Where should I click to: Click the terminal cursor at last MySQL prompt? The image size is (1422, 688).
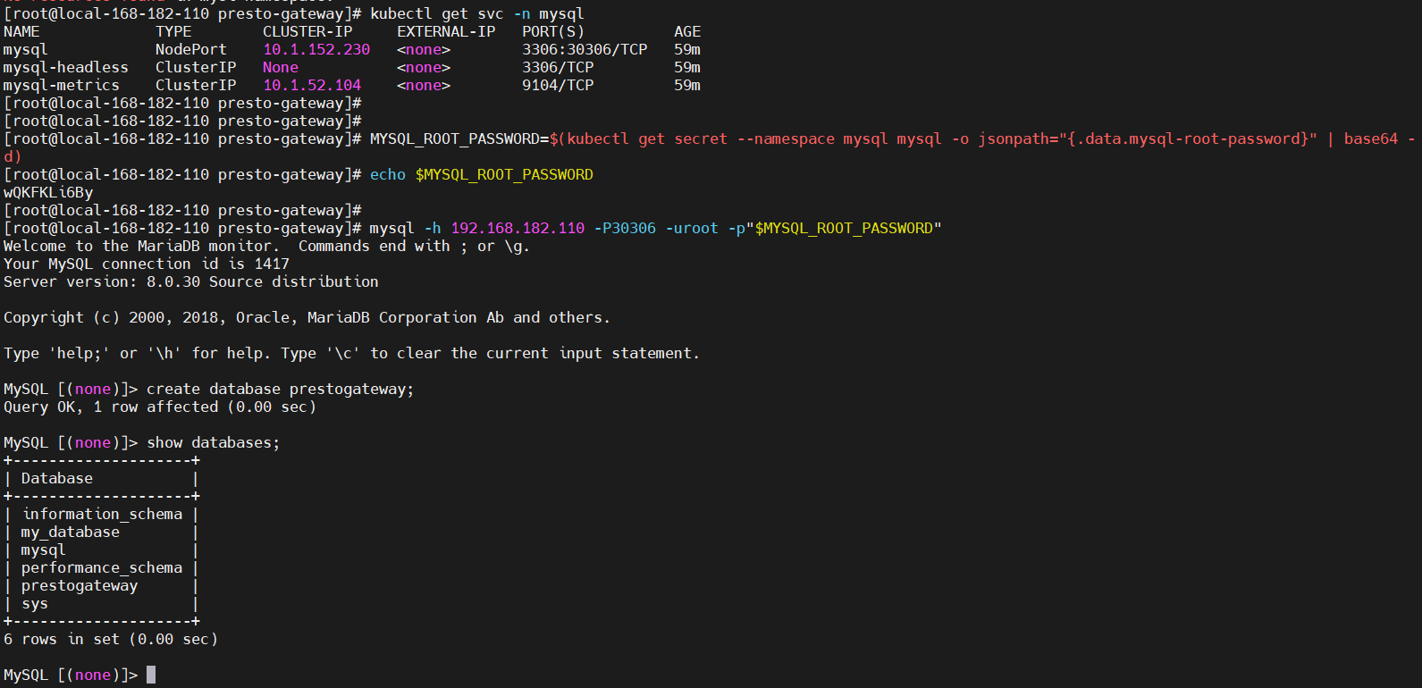tap(151, 675)
